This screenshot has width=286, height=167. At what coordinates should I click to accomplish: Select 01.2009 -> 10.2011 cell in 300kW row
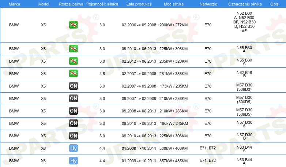click(139, 148)
